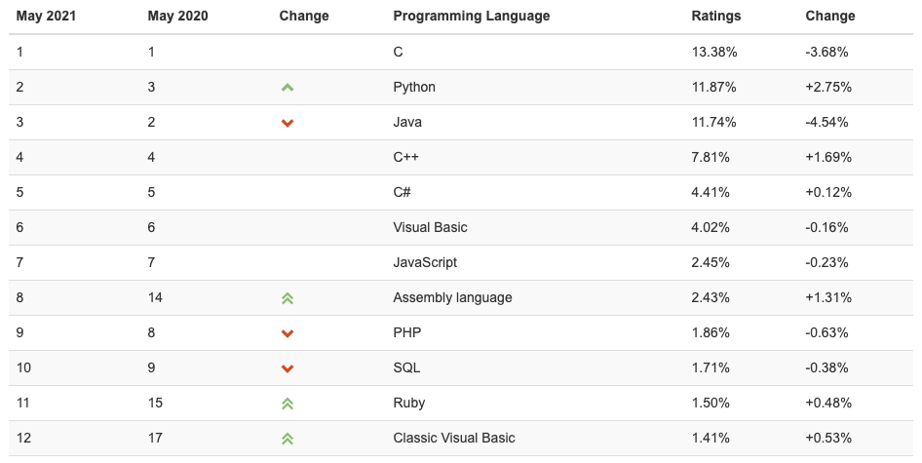
Task: Click the green up arrow beside Python
Action: [x=287, y=88]
